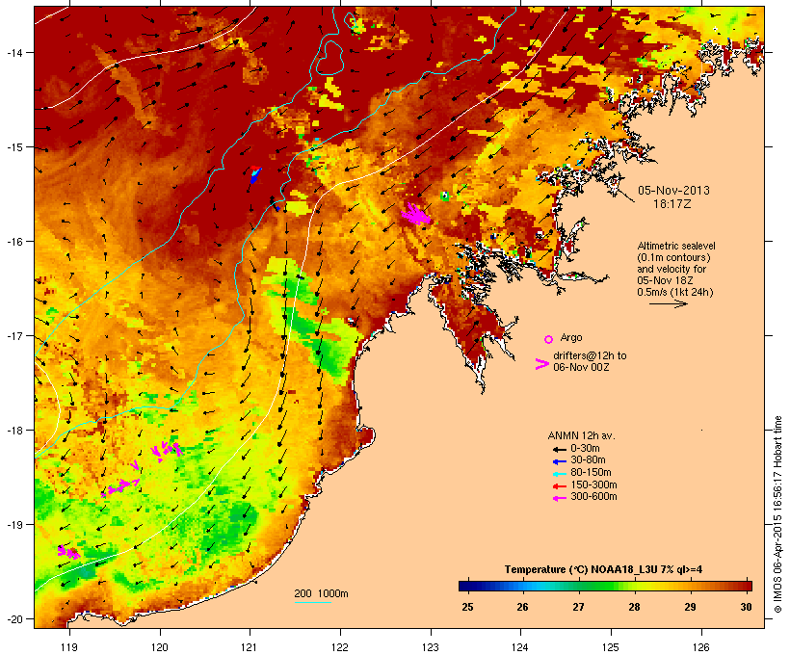This screenshot has width=790, height=655.
Task: Click the '0-30m' depth label
Action: pos(585,449)
